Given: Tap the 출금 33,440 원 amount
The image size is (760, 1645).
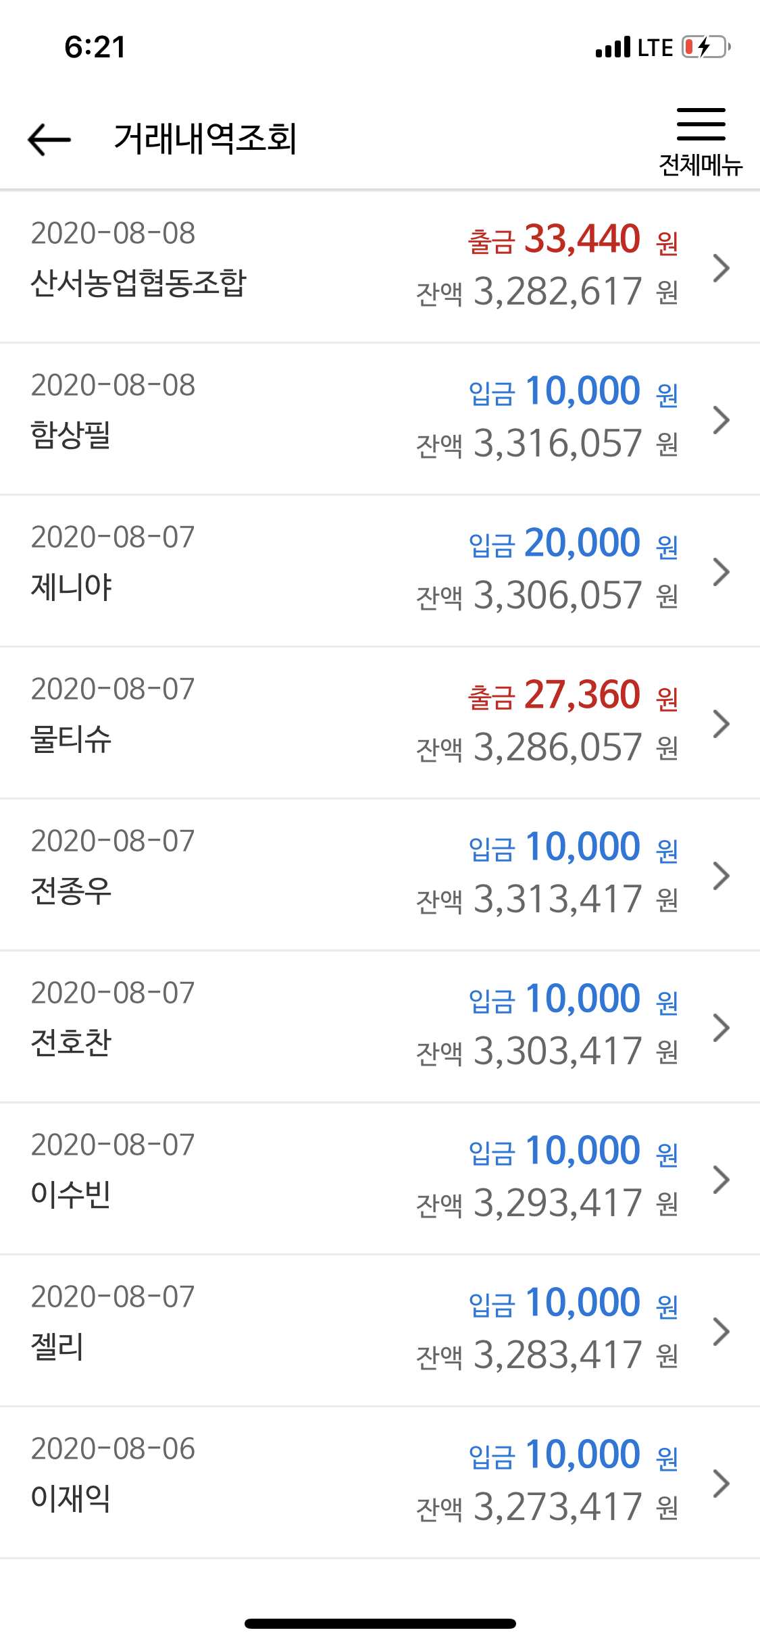Looking at the screenshot, I should point(573,239).
